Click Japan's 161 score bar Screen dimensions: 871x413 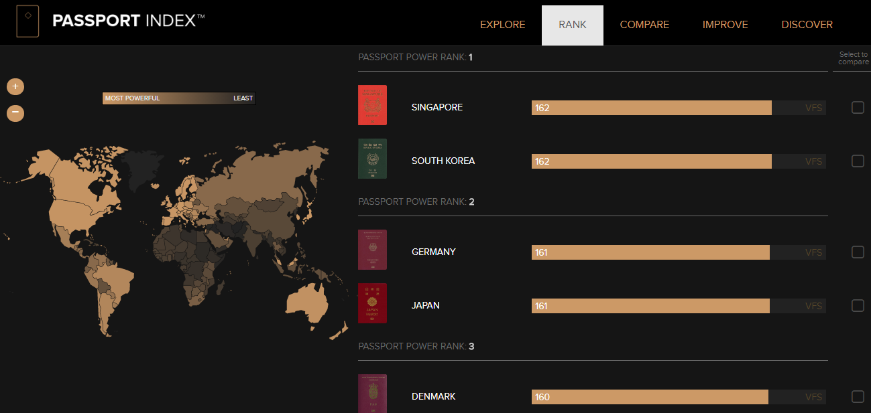pyautogui.click(x=651, y=306)
